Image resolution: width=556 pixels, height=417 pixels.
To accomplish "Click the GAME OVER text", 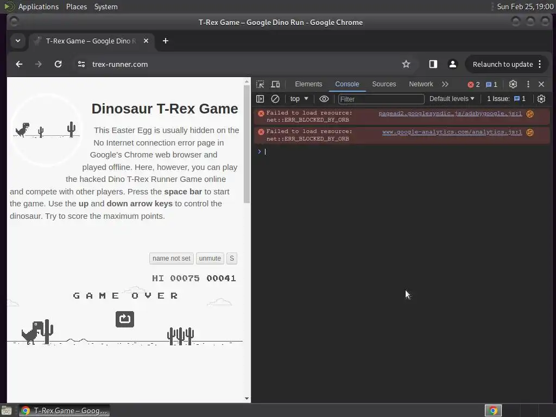I will click(x=125, y=296).
